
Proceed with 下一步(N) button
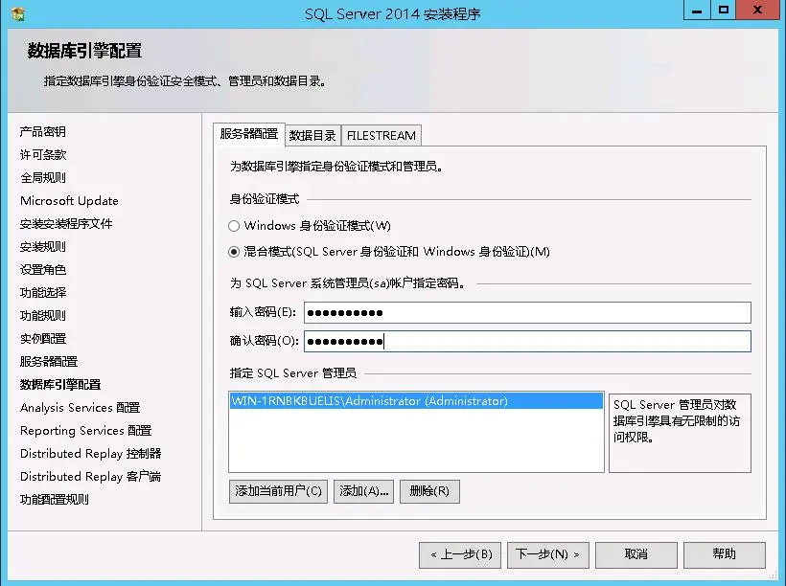click(x=548, y=555)
